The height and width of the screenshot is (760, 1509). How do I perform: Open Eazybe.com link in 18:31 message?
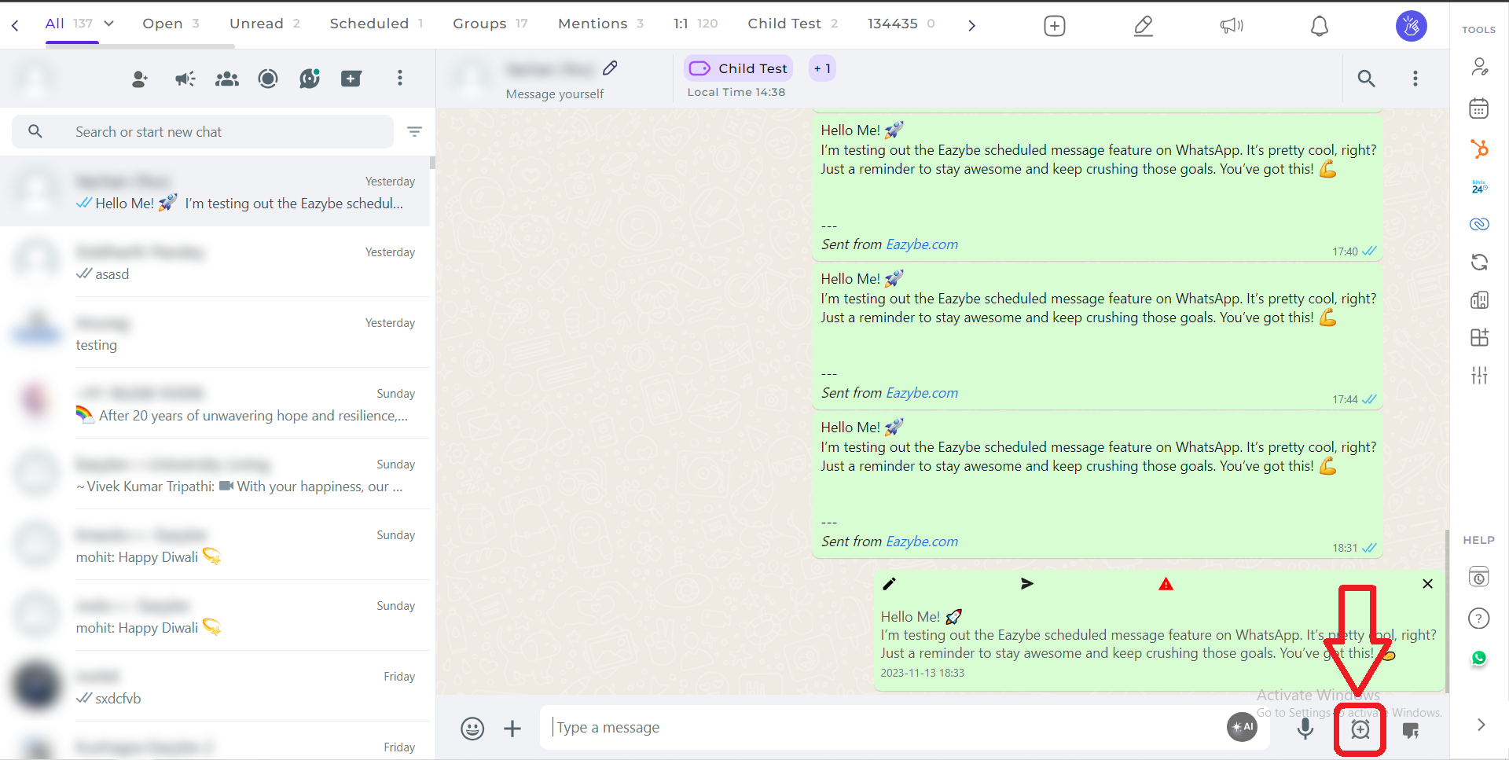(x=922, y=542)
